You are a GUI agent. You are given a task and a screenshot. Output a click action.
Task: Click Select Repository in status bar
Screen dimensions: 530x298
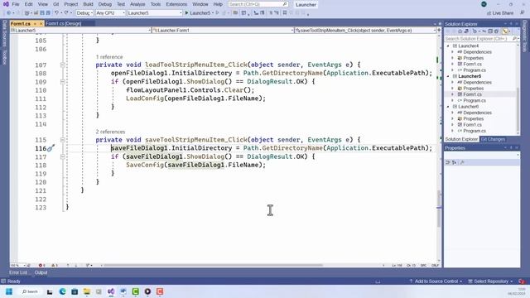pos(490,281)
